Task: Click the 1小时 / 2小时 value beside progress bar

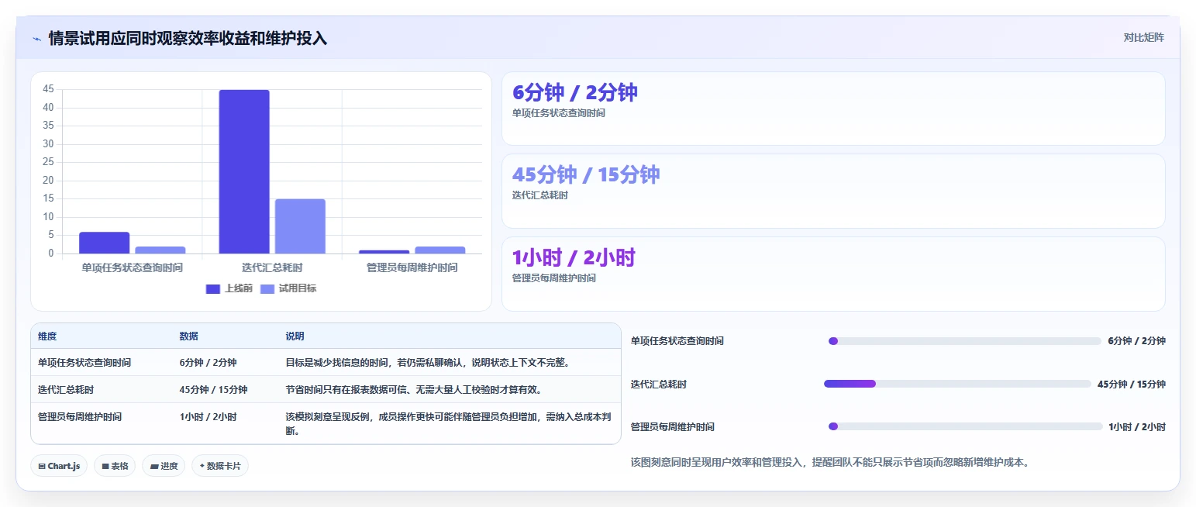Action: 1137,426
